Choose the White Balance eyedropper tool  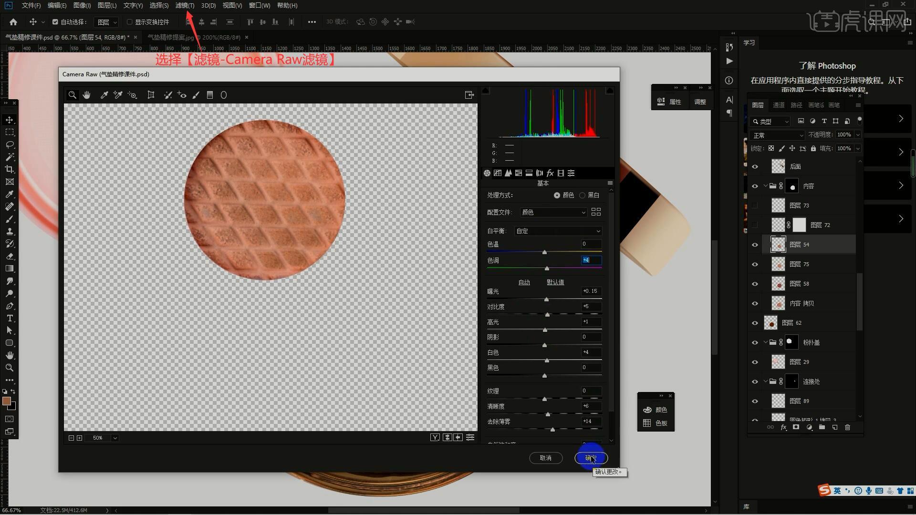coord(104,95)
